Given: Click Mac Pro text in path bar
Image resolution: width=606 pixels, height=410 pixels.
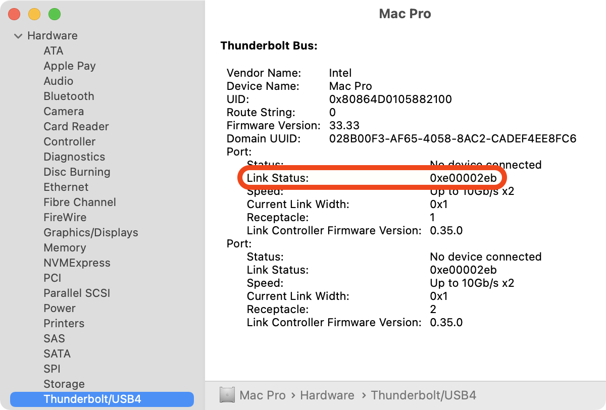Looking at the screenshot, I should 263,395.
